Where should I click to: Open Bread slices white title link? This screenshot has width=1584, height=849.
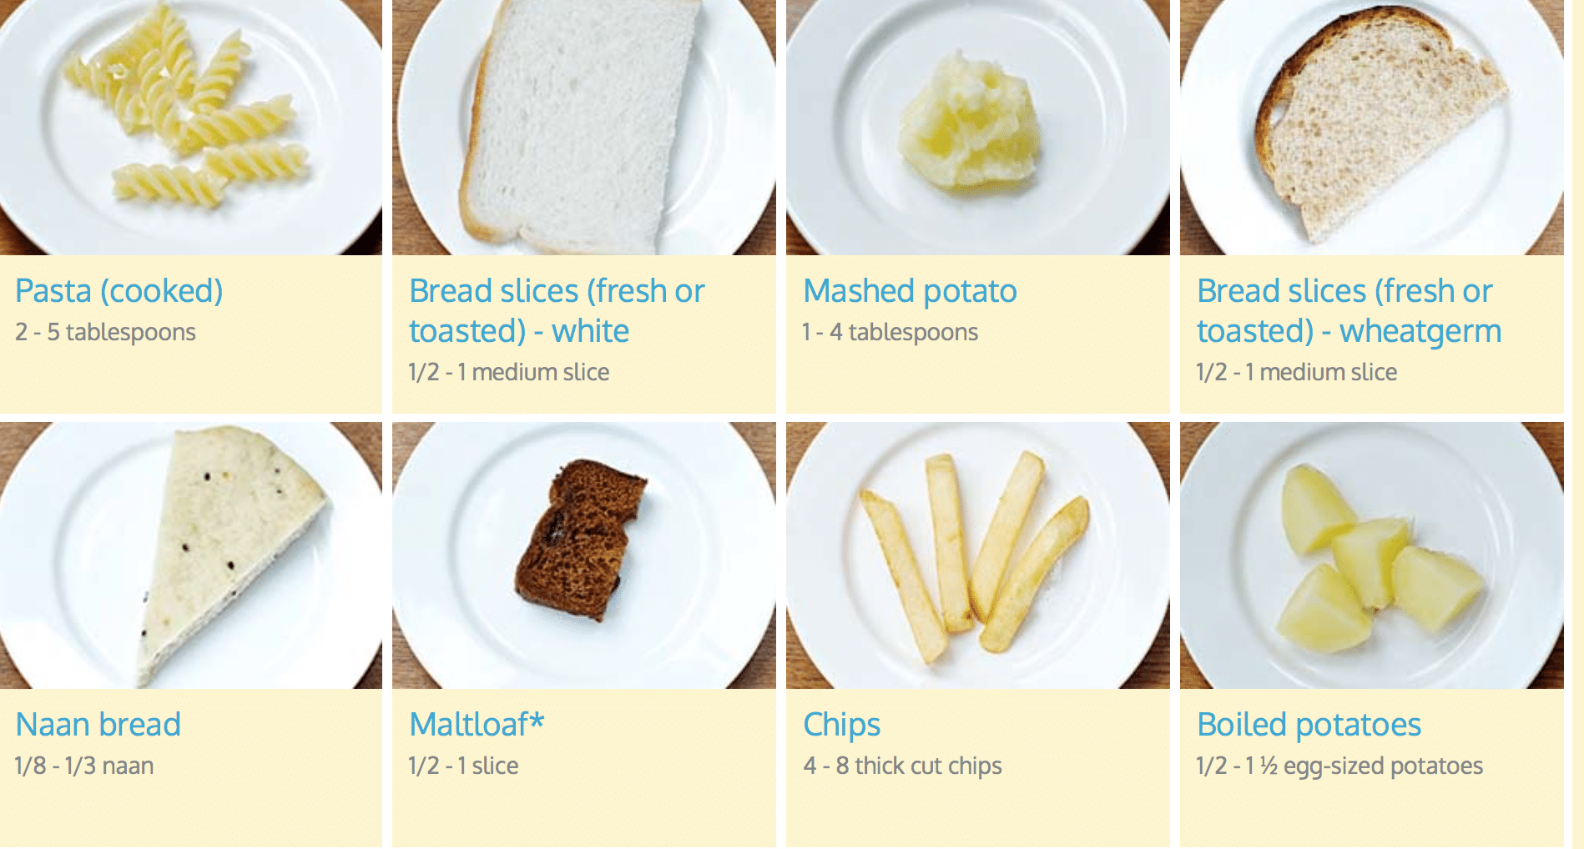coord(557,311)
